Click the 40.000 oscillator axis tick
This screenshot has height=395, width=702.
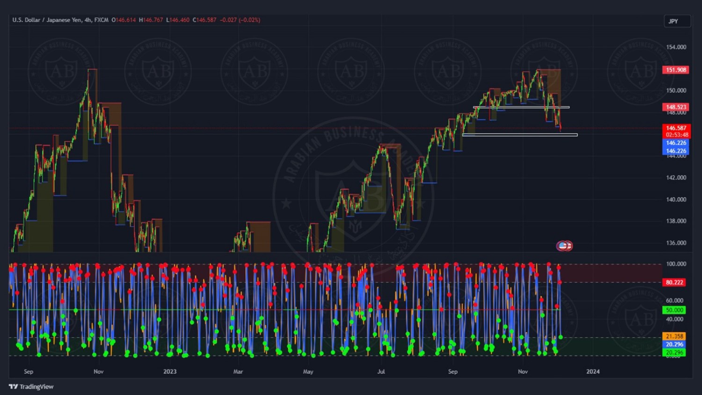pos(674,319)
